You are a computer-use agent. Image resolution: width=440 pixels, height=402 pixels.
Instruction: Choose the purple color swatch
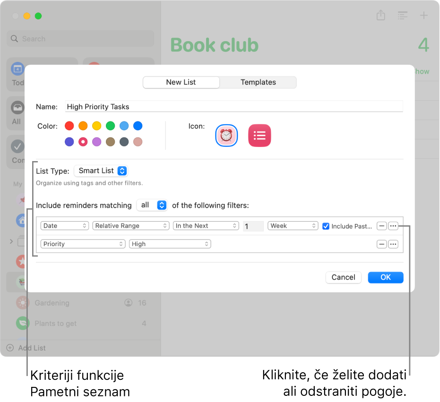coord(97,142)
